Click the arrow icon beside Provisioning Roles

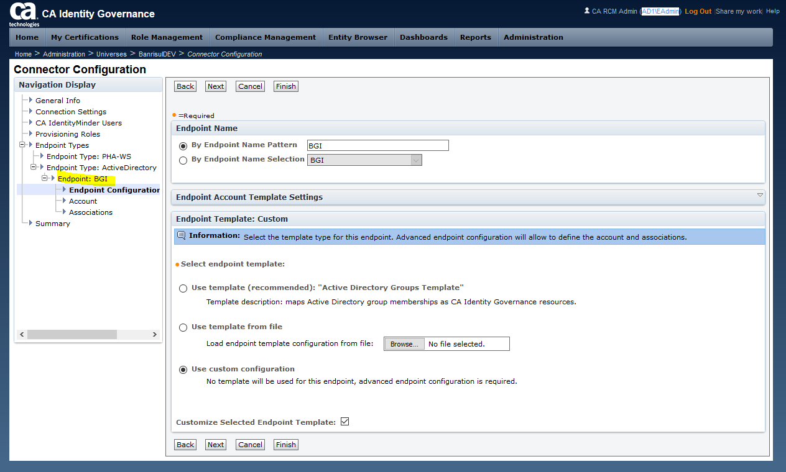(30, 134)
